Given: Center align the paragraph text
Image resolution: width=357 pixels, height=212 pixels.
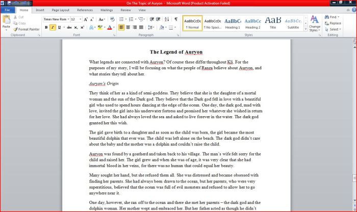Looking at the screenshot, I should [x=128, y=28].
